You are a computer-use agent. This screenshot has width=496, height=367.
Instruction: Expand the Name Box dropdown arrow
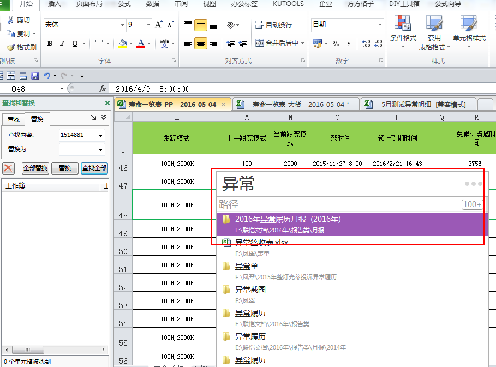pyautogui.click(x=62, y=89)
